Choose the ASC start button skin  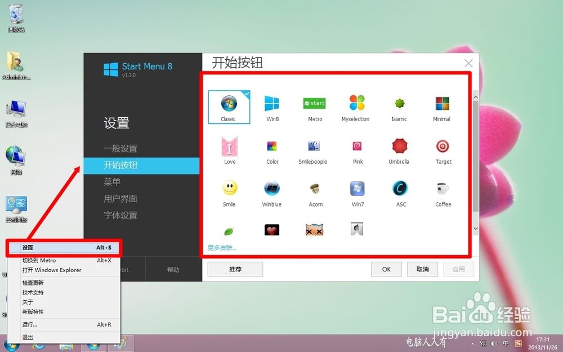pyautogui.click(x=400, y=193)
